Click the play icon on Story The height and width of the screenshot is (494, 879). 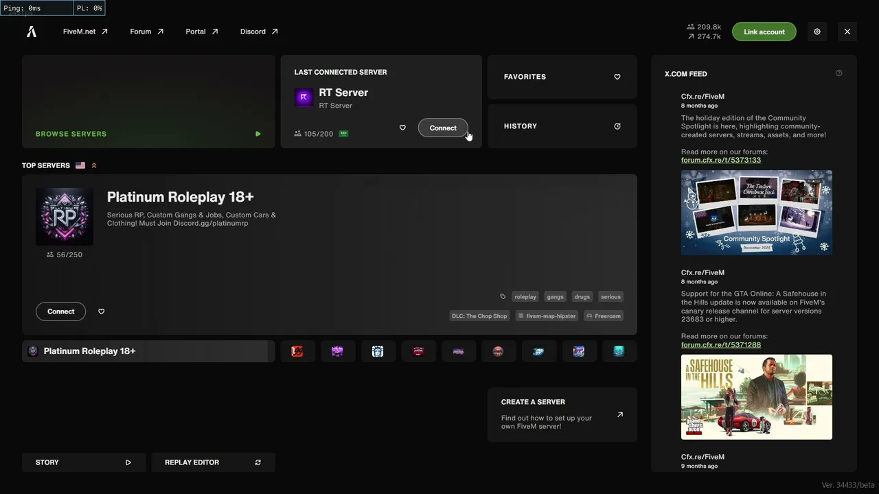(128, 462)
